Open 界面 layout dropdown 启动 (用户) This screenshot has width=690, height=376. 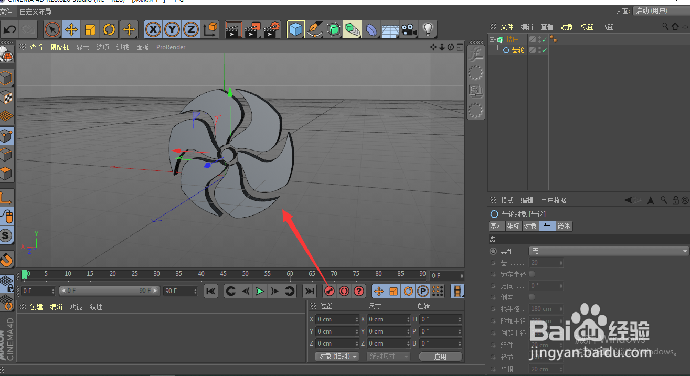(661, 11)
